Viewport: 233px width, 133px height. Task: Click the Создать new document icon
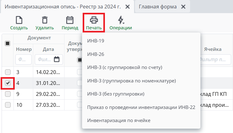tap(19, 20)
